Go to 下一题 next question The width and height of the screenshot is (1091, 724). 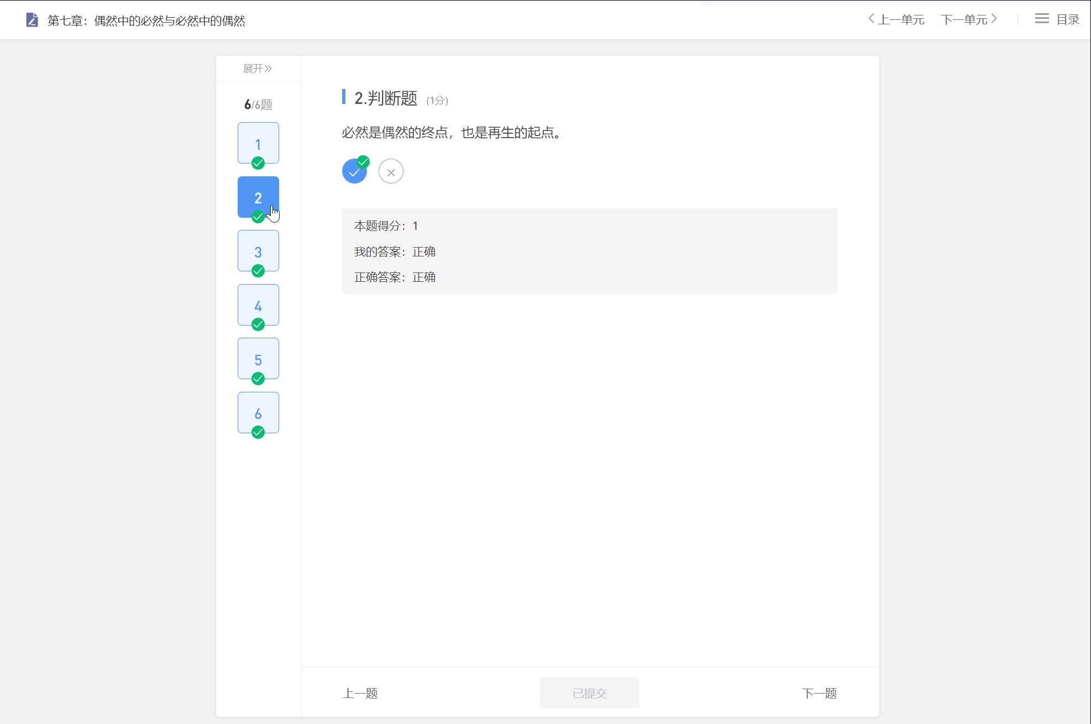click(819, 692)
